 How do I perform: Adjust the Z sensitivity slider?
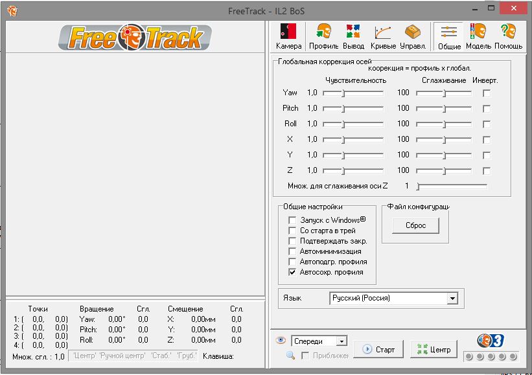pyautogui.click(x=353, y=171)
